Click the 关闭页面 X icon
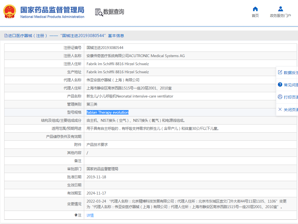298x224 pixels. [280, 109]
